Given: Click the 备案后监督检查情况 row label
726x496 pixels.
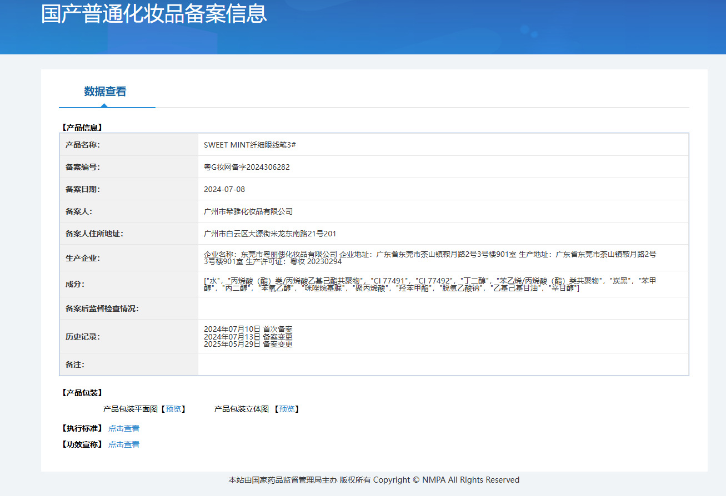Looking at the screenshot, I should [102, 308].
